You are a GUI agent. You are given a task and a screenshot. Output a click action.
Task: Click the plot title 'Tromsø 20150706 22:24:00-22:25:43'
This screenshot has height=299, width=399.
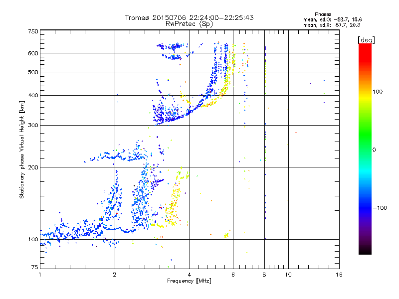click(189, 17)
